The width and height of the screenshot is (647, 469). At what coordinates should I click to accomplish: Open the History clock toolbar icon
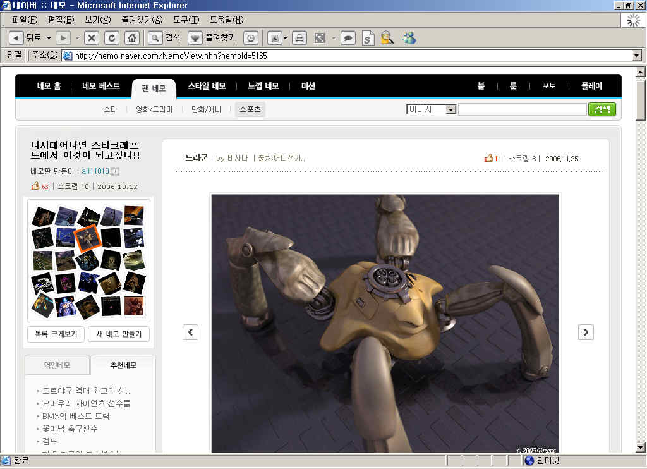click(250, 38)
